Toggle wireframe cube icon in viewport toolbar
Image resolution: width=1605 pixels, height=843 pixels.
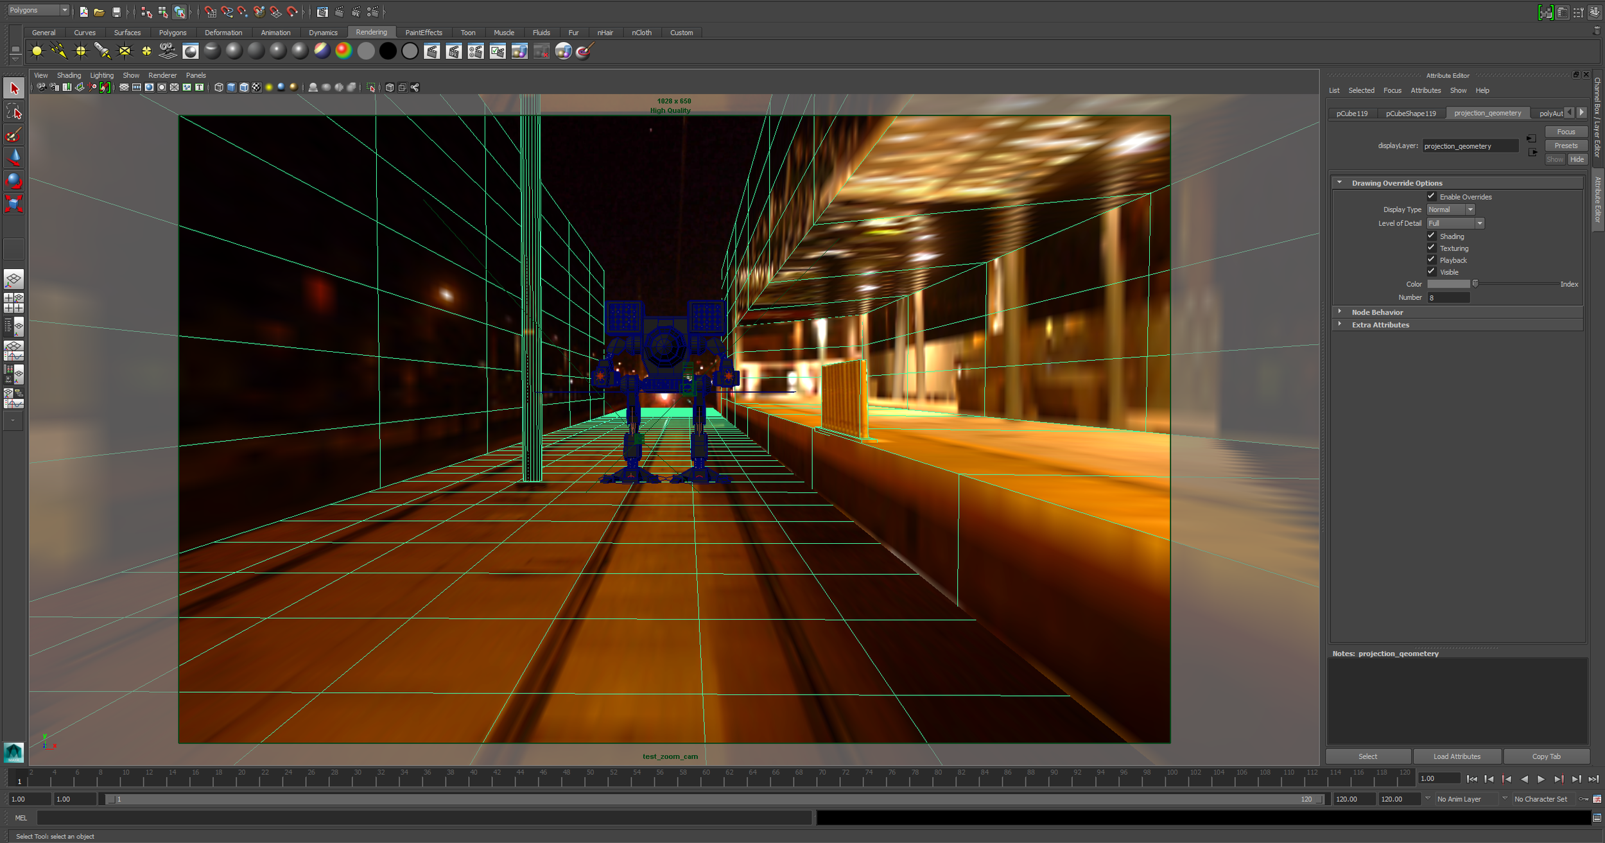point(219,87)
